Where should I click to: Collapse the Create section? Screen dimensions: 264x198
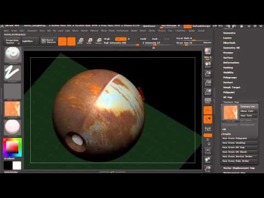227,134
